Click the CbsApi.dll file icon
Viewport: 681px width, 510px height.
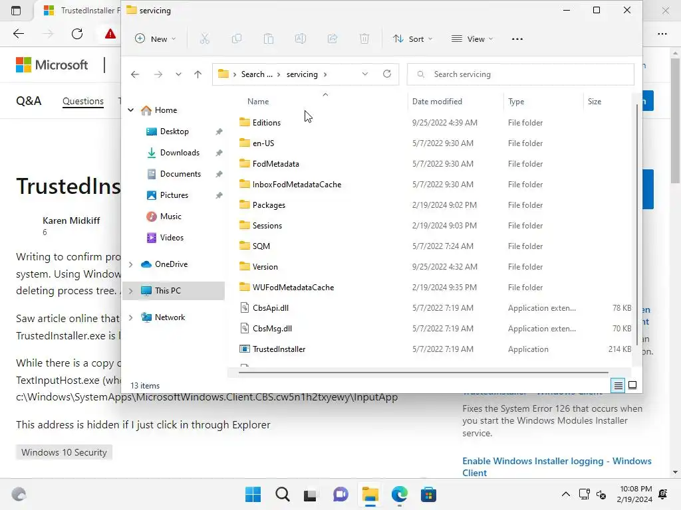coord(245,308)
